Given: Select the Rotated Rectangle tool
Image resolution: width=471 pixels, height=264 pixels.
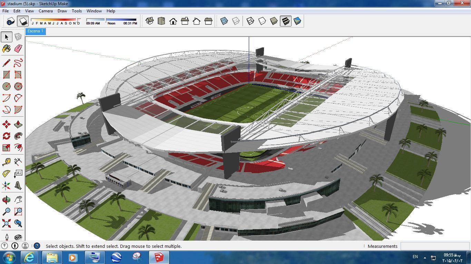Looking at the screenshot, I should click(x=18, y=75).
